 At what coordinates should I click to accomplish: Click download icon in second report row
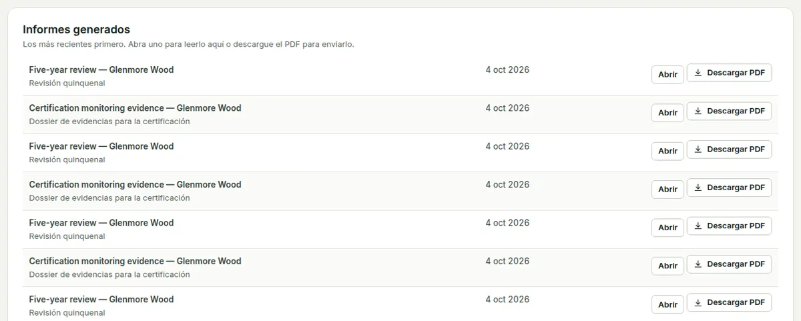pyautogui.click(x=698, y=111)
